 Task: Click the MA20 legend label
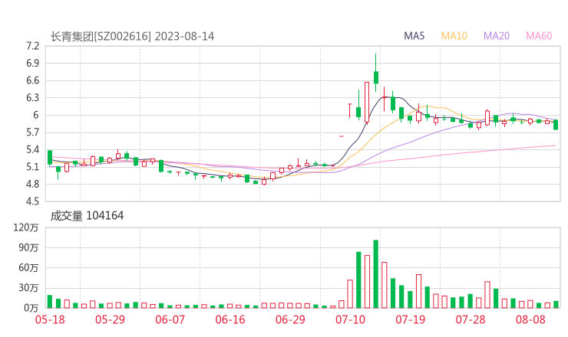(x=497, y=36)
